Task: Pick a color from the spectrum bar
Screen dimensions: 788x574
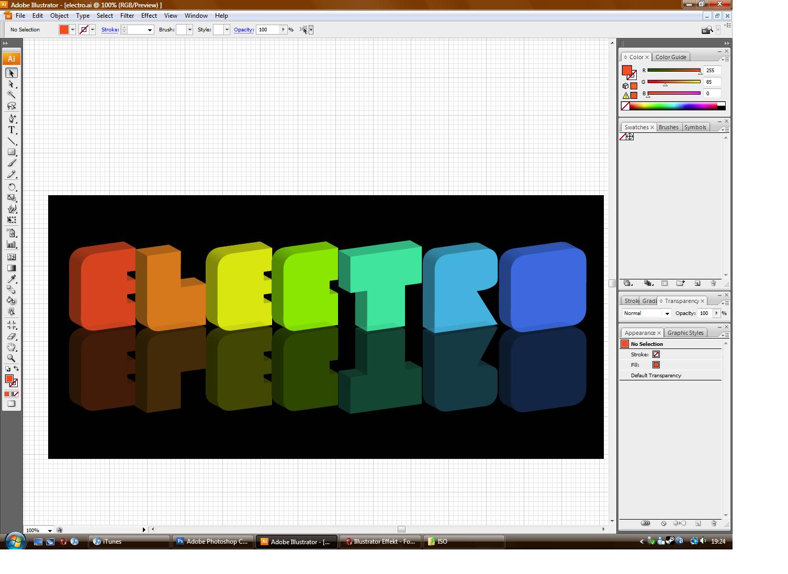Action: pyautogui.click(x=673, y=106)
